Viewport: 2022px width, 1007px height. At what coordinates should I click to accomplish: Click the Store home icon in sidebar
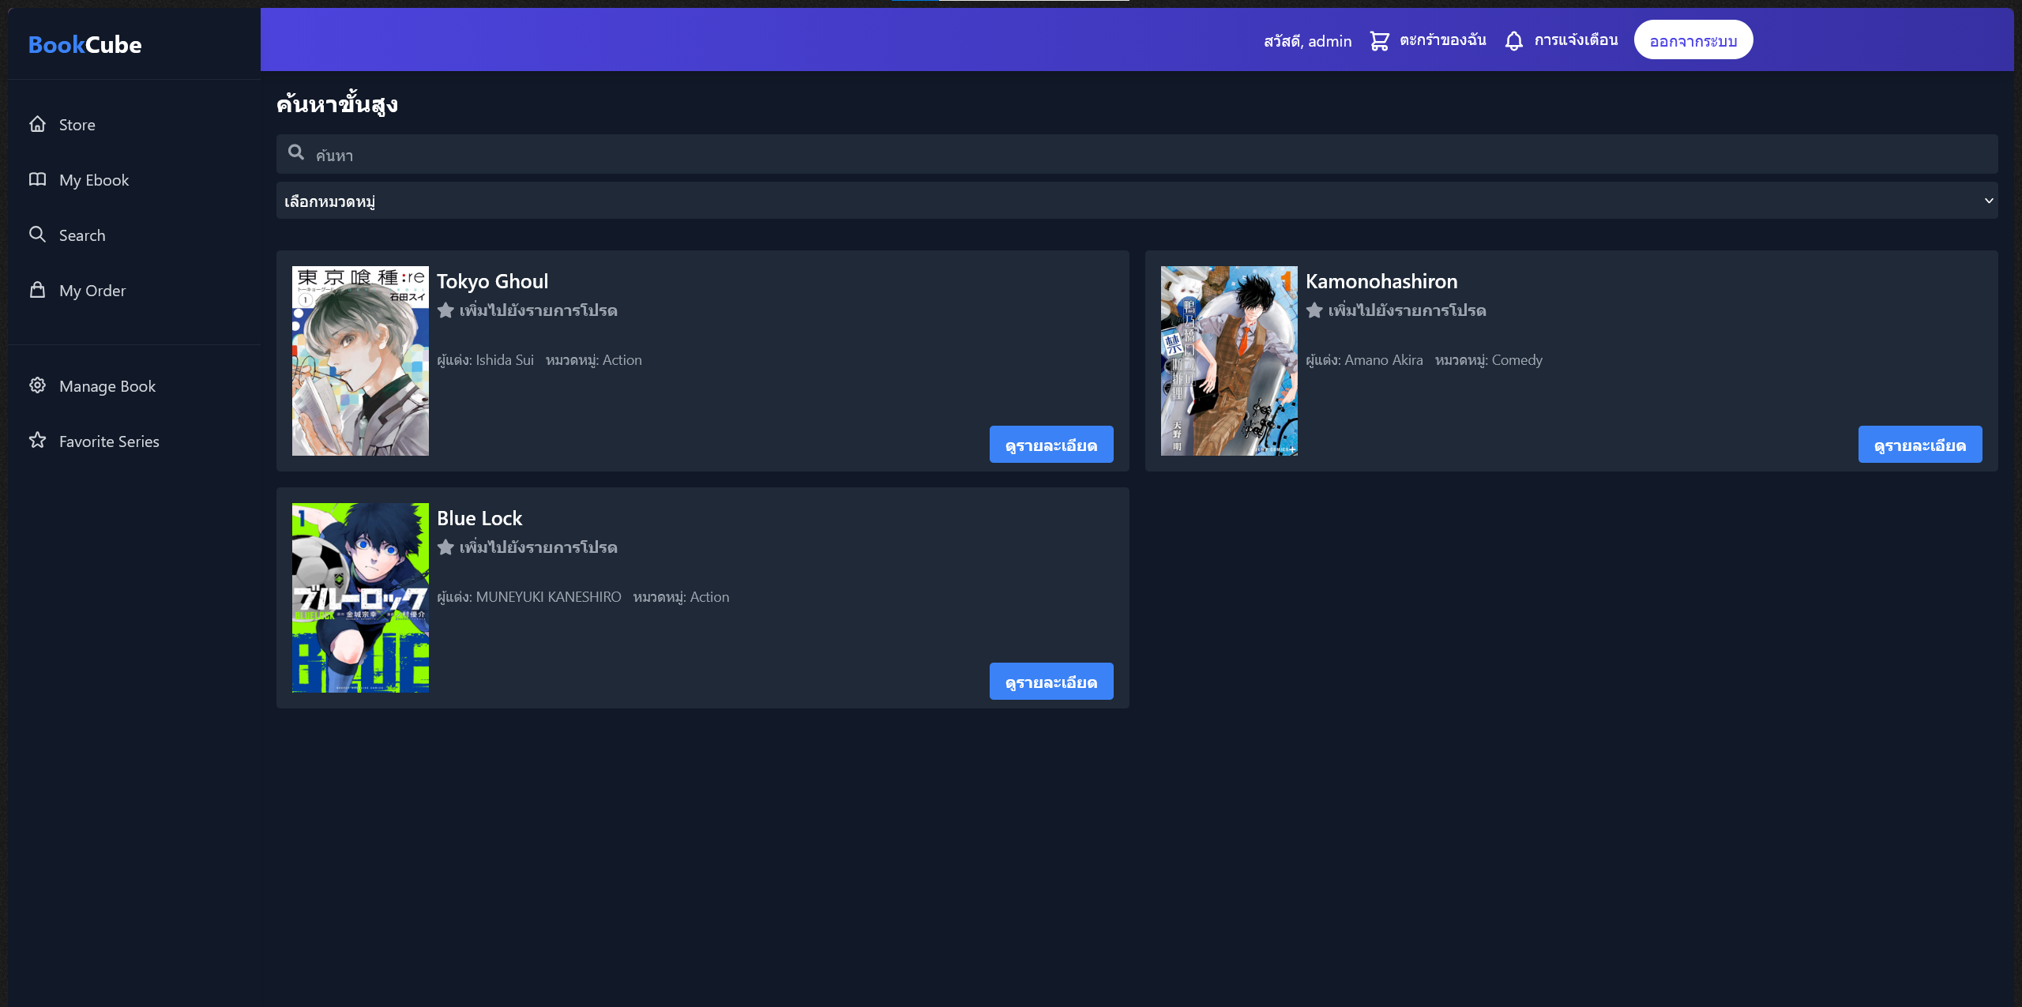37,124
